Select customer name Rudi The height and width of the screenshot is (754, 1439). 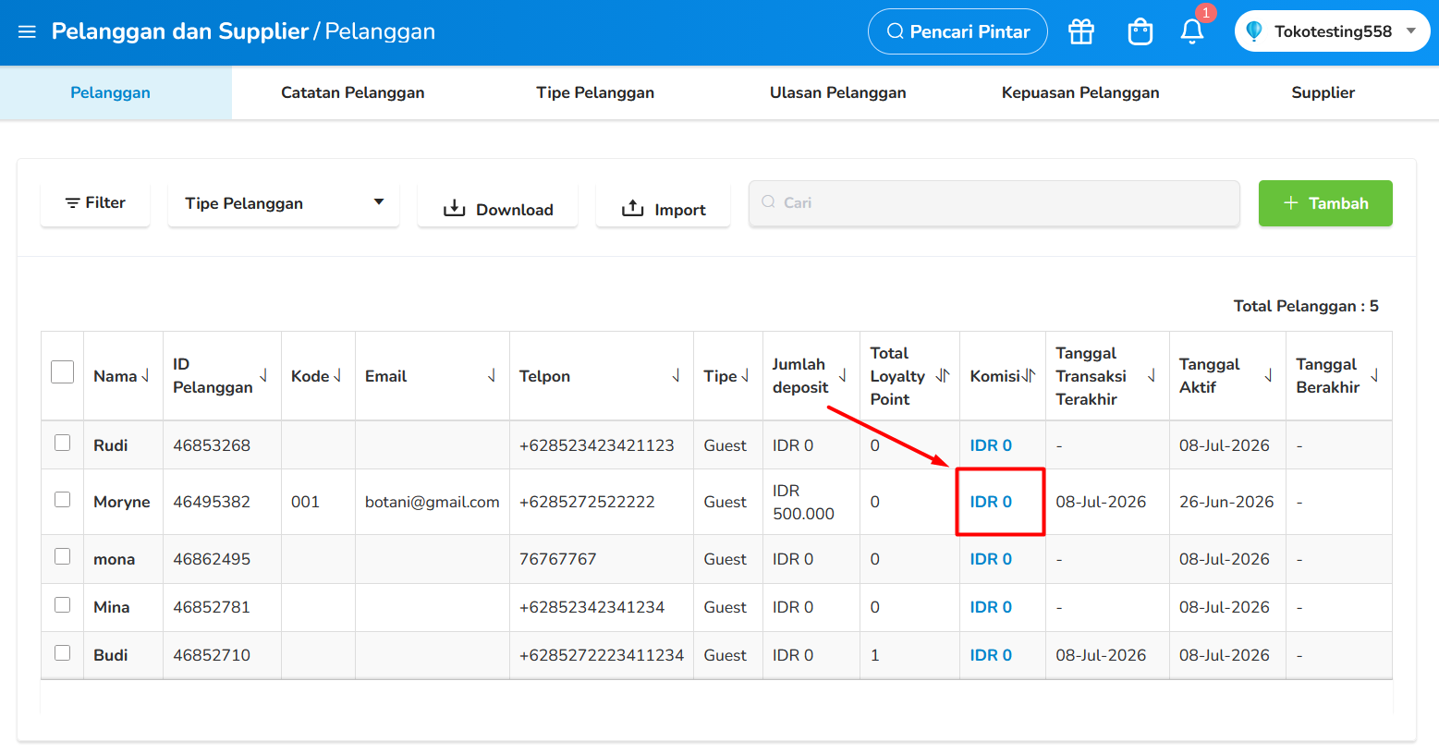click(x=111, y=445)
